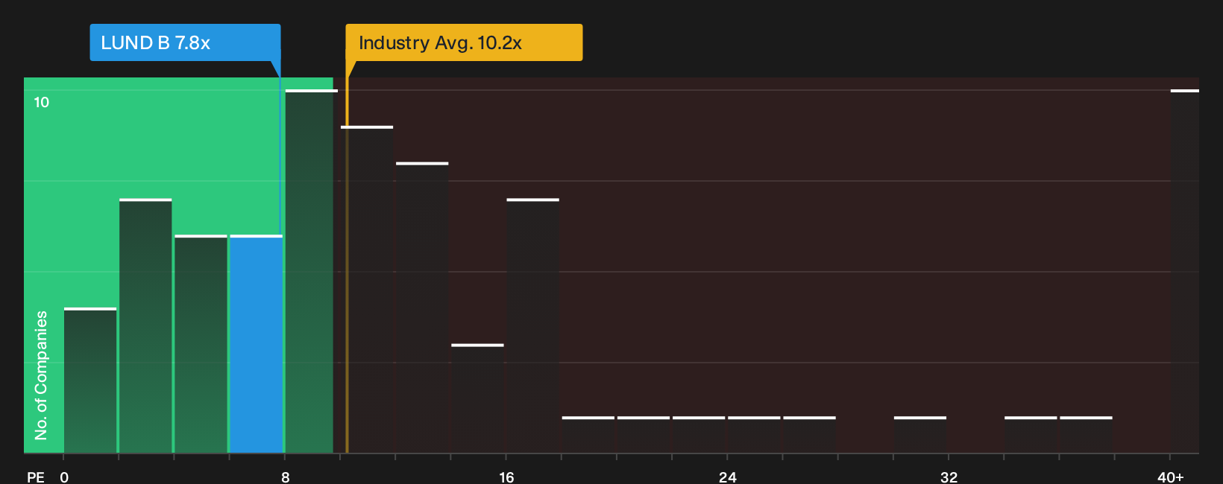Click the Industry Avg. 10.2x label

click(464, 42)
